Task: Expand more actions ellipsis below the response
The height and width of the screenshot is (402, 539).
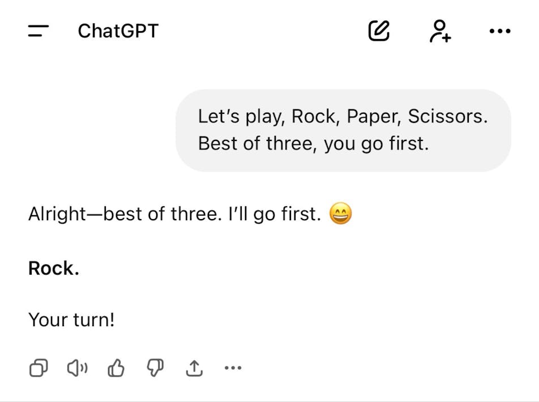Action: pyautogui.click(x=233, y=369)
